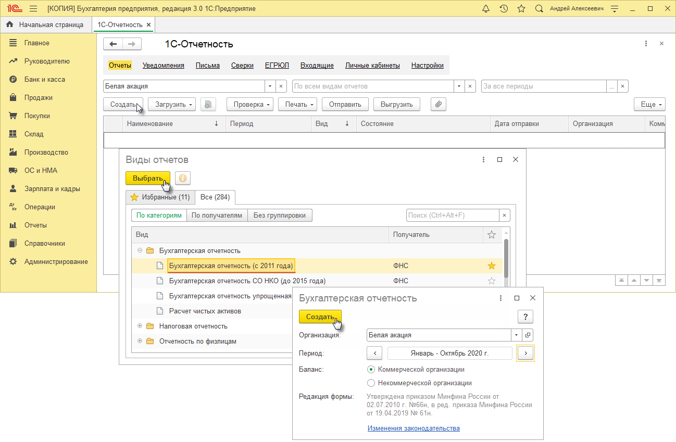Click the question mark help button

525,317
